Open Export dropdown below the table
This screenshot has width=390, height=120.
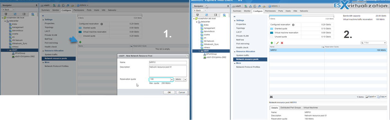371,97
